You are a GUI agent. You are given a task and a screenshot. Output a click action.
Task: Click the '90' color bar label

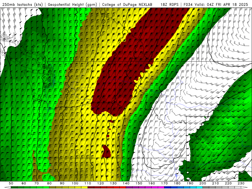click(x=62, y=183)
